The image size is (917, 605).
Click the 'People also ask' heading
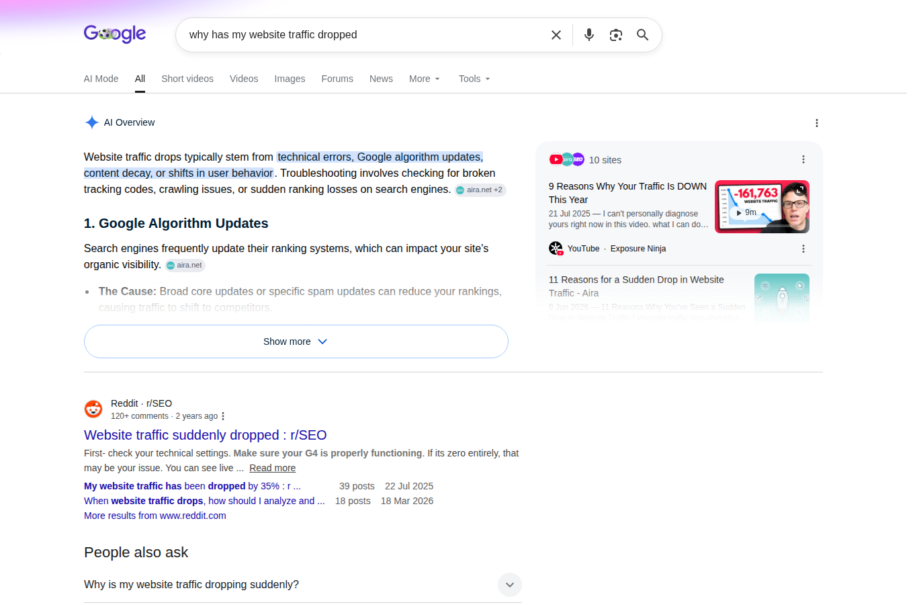136,553
